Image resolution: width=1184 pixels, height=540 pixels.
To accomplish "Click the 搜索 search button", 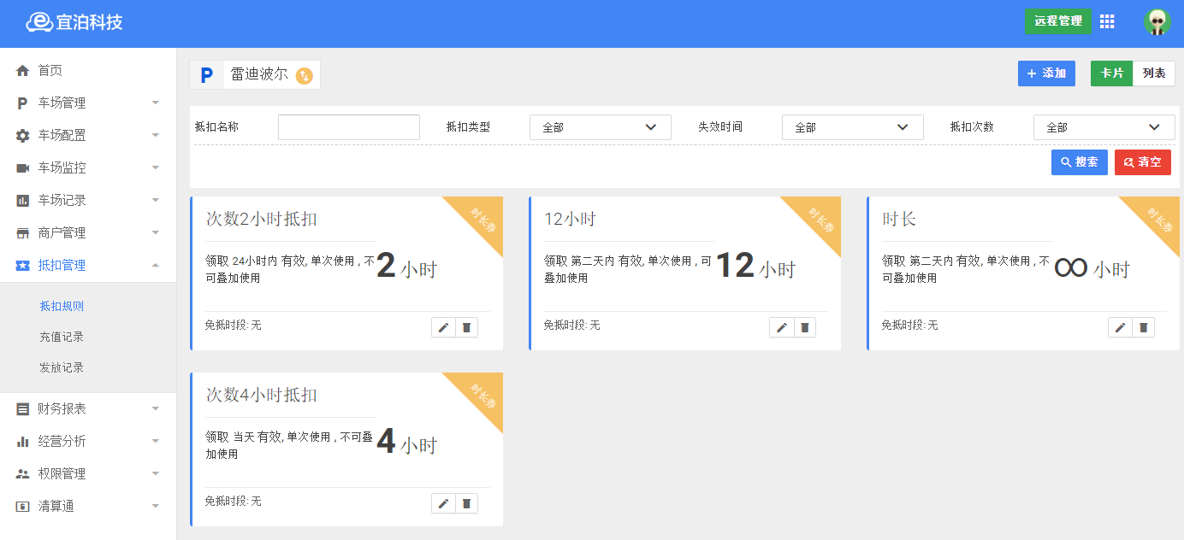I will pyautogui.click(x=1080, y=162).
